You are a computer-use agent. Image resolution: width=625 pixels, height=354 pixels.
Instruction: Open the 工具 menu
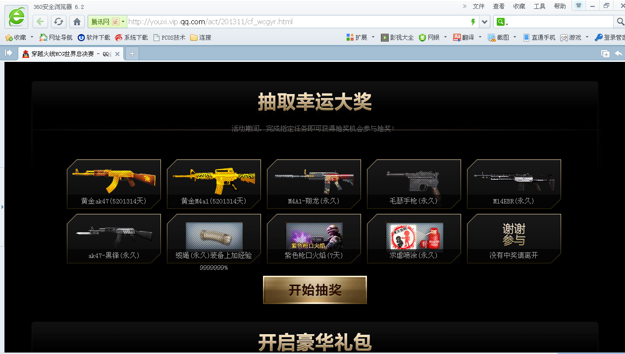pyautogui.click(x=539, y=6)
